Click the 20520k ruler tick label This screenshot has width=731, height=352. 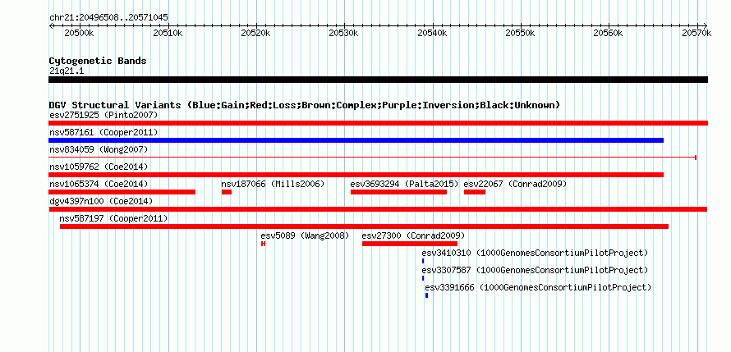[x=256, y=33]
